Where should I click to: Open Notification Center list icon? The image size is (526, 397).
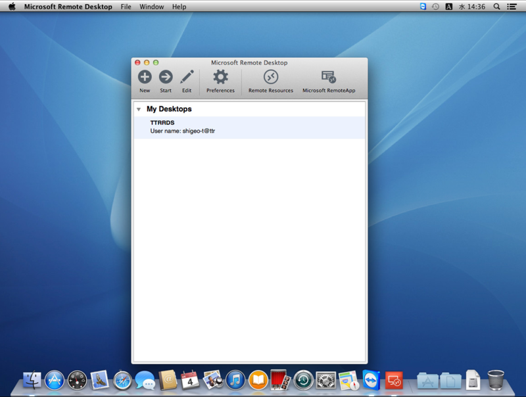point(512,7)
